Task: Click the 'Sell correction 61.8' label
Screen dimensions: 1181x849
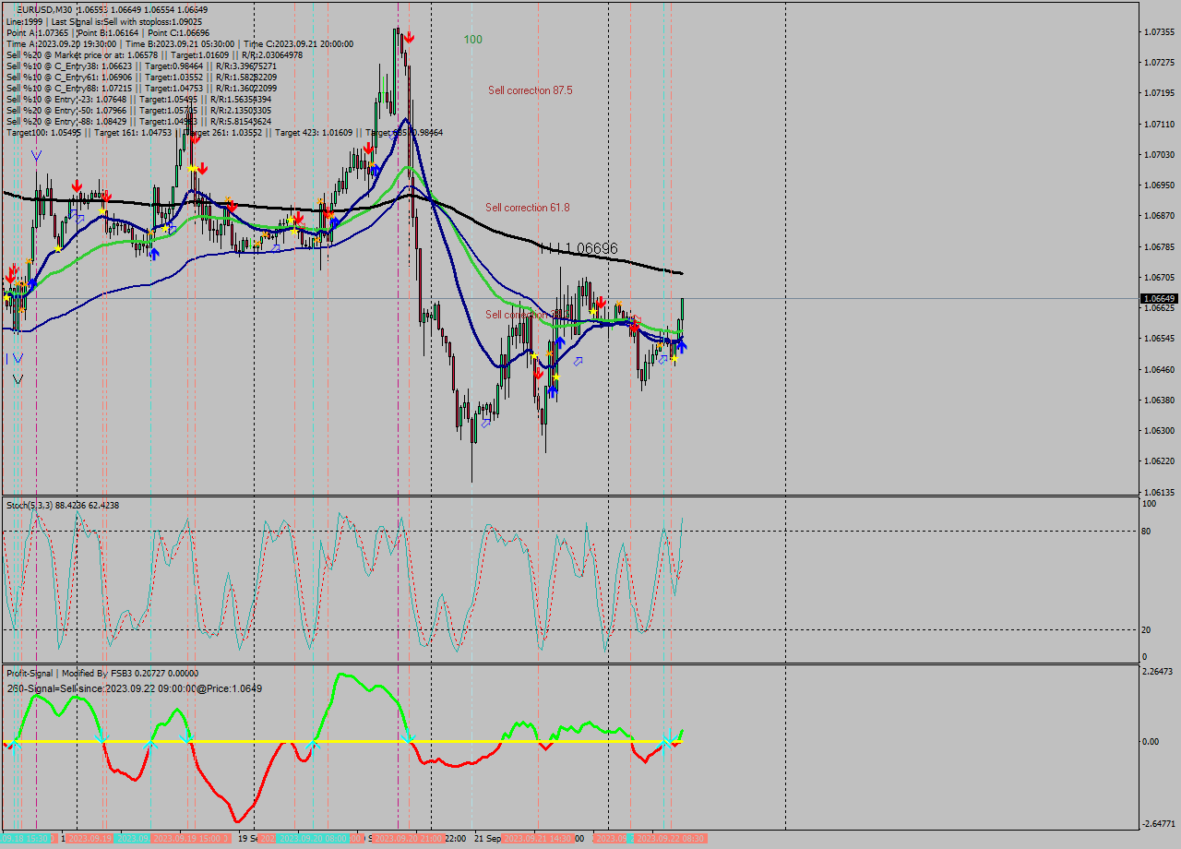Action: coord(527,208)
